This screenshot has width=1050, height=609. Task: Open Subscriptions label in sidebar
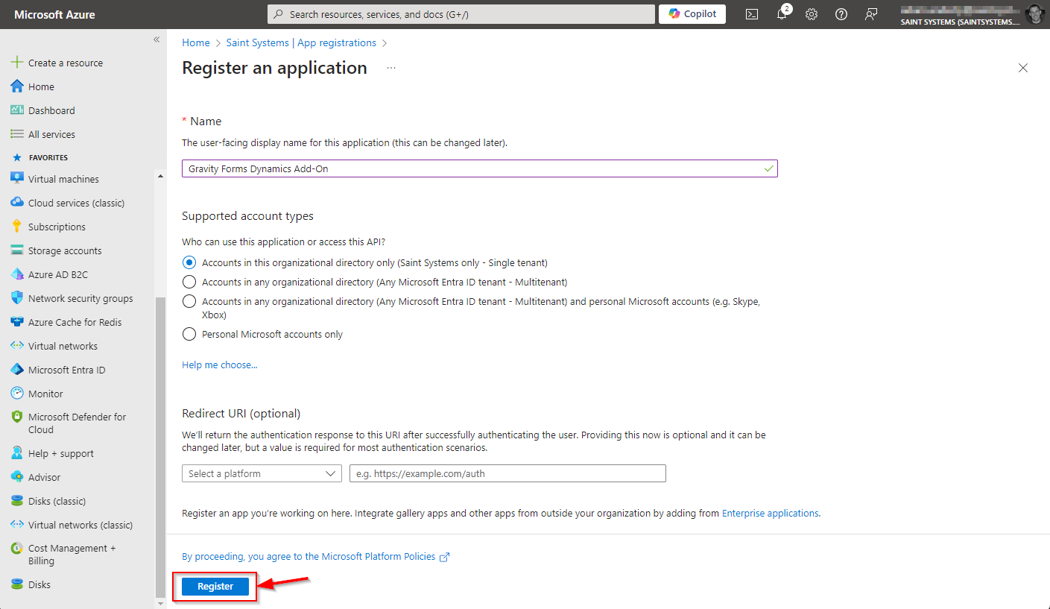[57, 227]
